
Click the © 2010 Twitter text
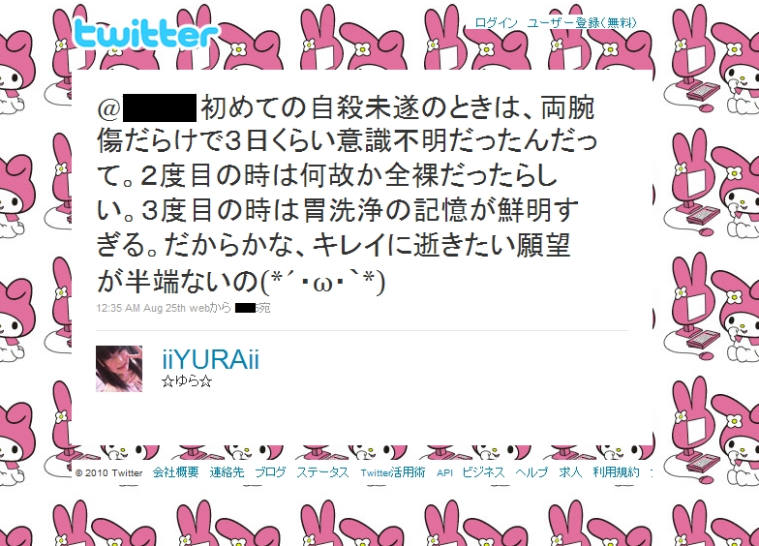(x=108, y=472)
